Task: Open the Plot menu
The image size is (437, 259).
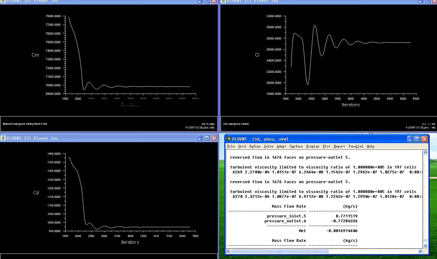Action: [326, 146]
